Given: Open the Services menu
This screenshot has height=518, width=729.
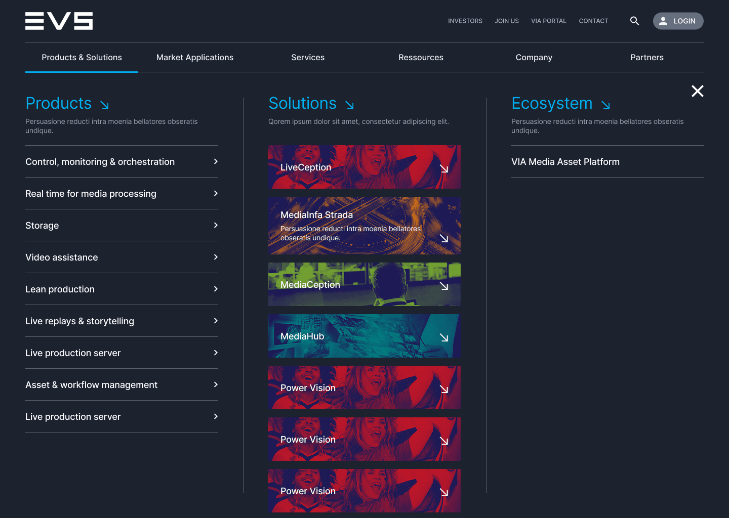Looking at the screenshot, I should click(308, 57).
